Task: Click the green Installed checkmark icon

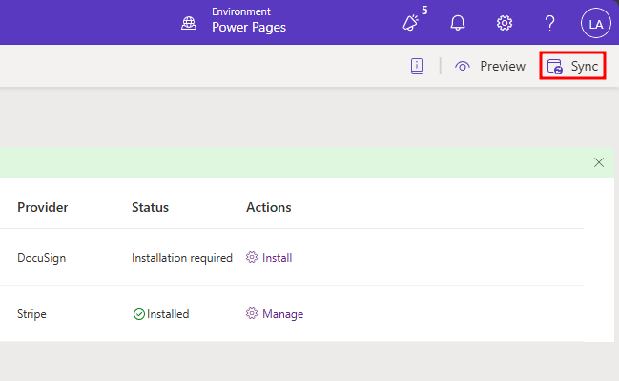Action: [x=139, y=314]
